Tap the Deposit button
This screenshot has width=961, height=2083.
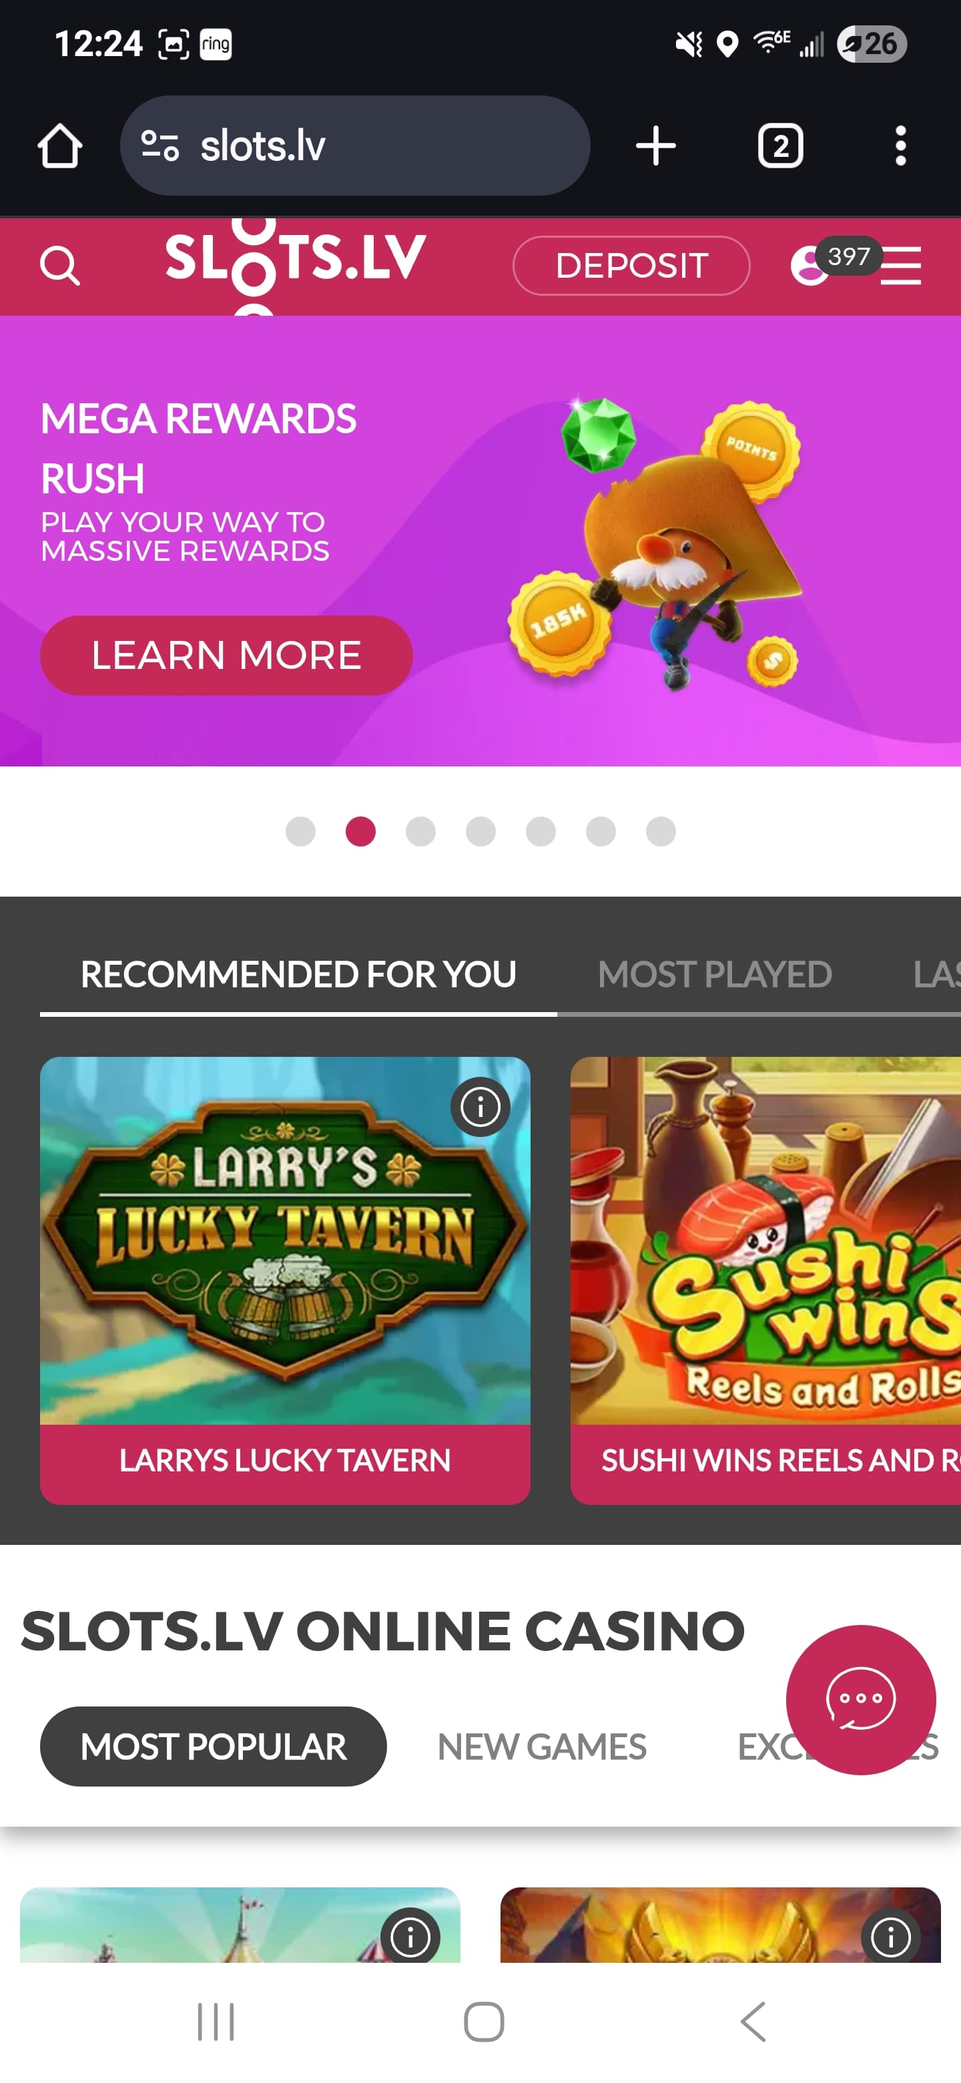coord(631,265)
